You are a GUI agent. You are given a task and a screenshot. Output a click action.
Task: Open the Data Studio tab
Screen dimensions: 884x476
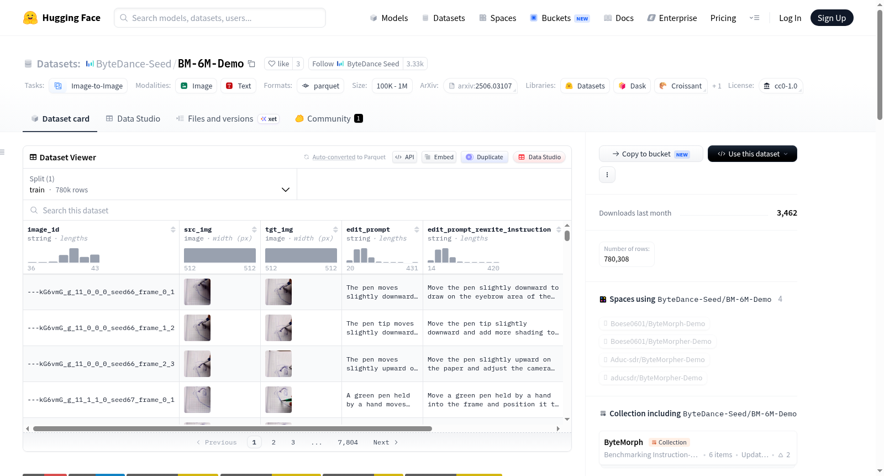tap(133, 118)
